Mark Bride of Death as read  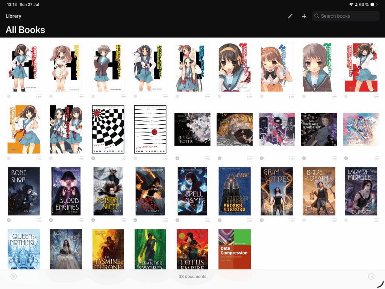coord(304,220)
